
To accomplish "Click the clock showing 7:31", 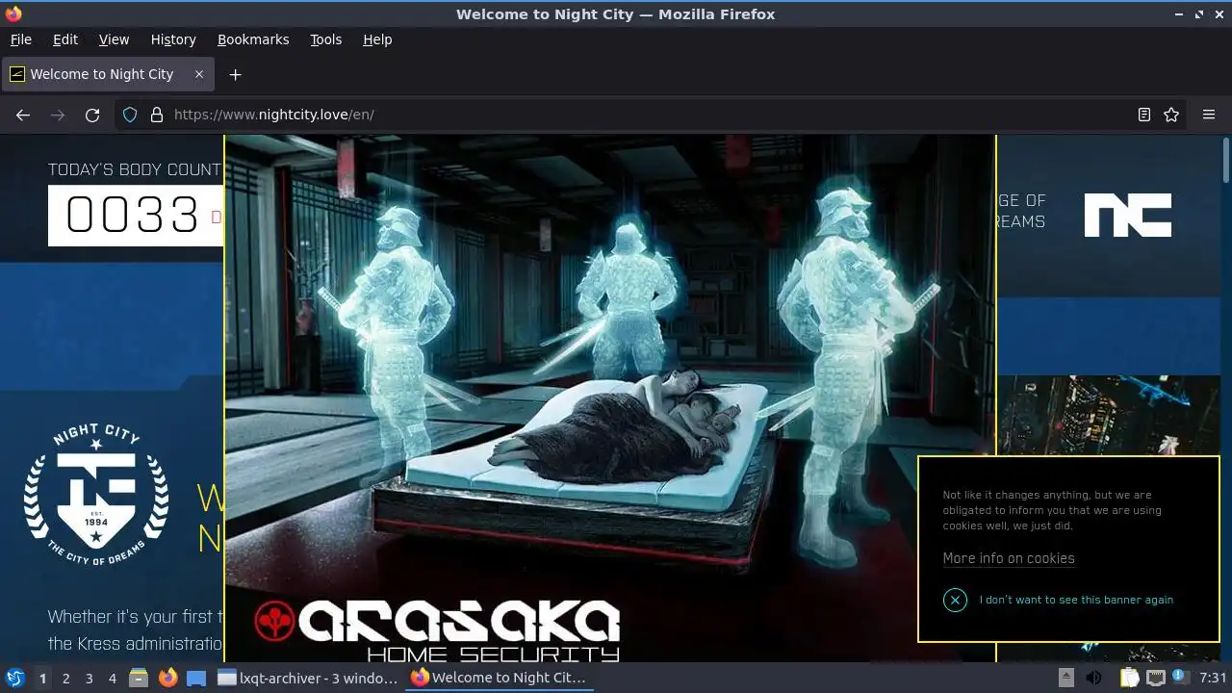I will [x=1213, y=678].
